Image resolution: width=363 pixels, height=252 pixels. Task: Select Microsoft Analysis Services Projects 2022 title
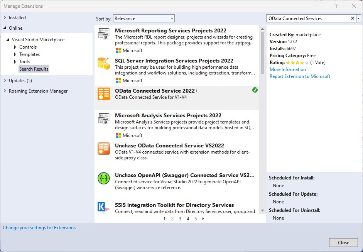click(168, 115)
